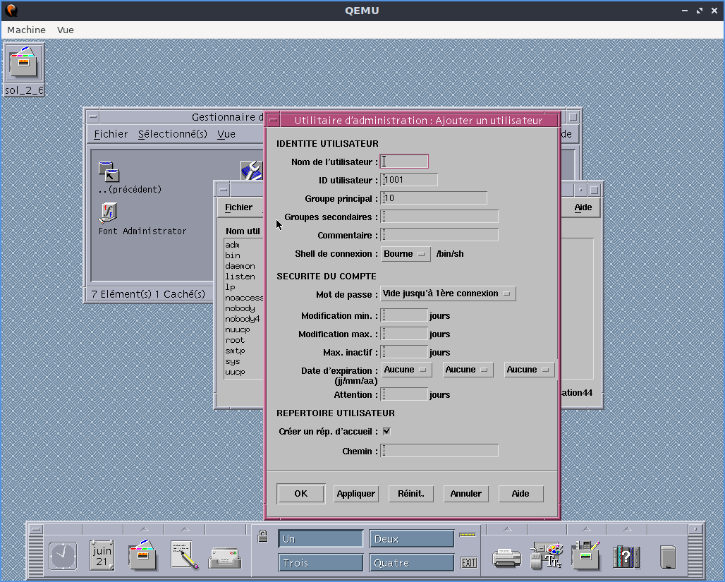Open the Help Manager books icon
This screenshot has width=725, height=582.
626,556
